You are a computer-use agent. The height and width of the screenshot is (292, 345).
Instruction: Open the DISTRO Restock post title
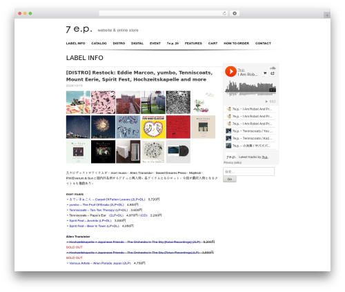139,76
